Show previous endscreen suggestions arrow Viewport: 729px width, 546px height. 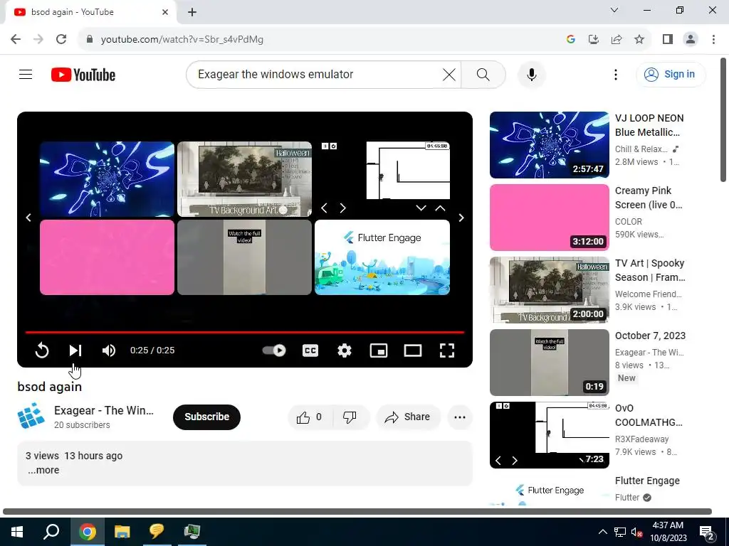[28, 218]
